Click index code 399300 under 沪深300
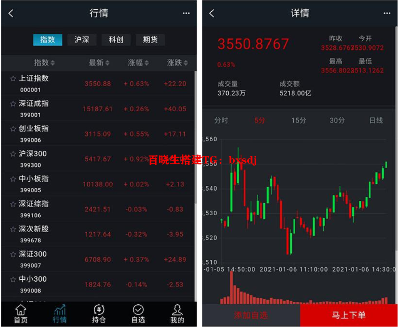The width and height of the screenshot is (402, 327). tap(31, 165)
